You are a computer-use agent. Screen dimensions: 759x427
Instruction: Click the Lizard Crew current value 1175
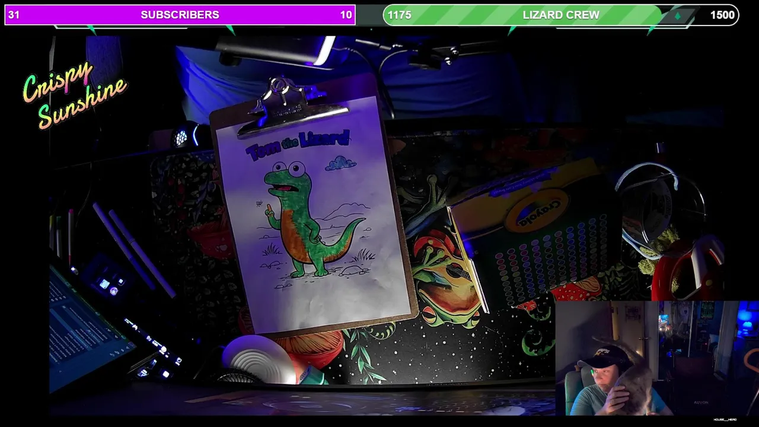[400, 15]
